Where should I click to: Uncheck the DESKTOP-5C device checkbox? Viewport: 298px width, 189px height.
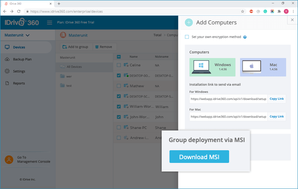[119, 96]
